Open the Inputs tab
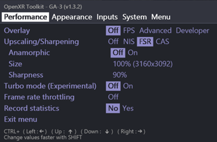This screenshot has height=142, width=217. [107, 17]
